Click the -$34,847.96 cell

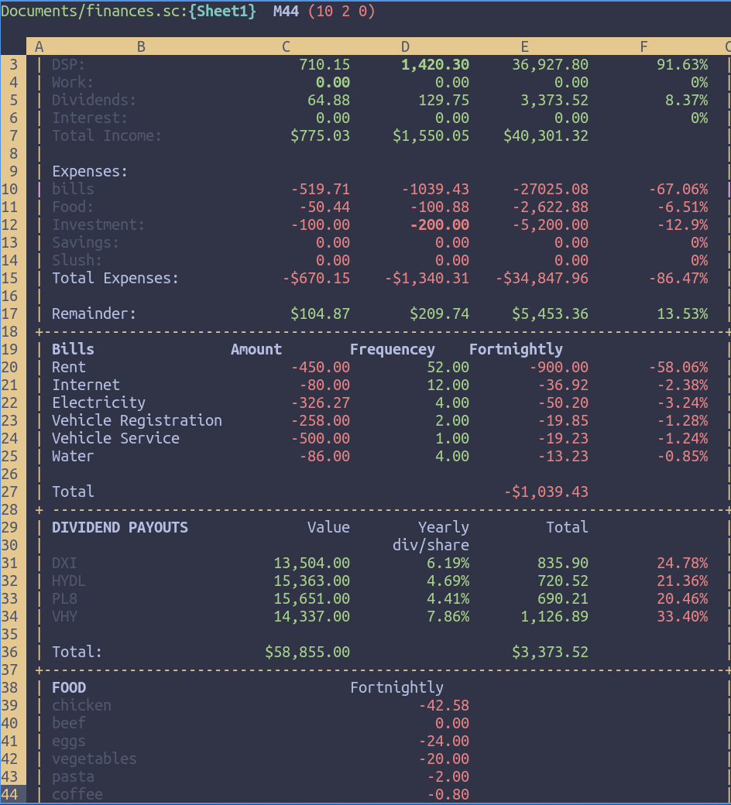click(x=541, y=278)
